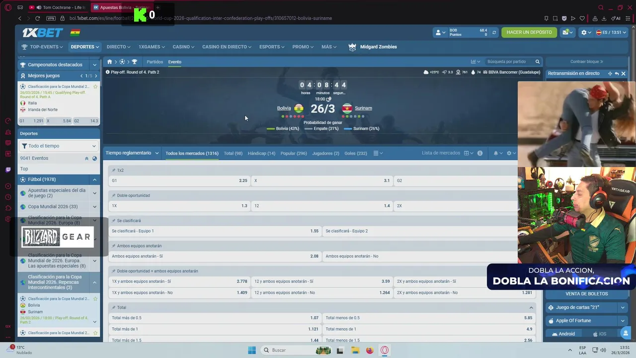Select the Popular (296) market tab

click(x=294, y=153)
